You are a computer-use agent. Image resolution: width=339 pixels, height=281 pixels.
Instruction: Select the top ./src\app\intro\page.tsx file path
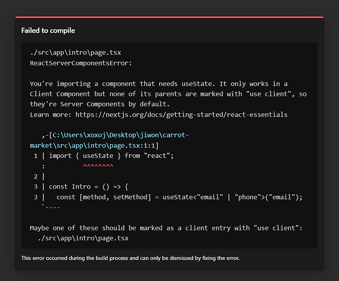coord(75,52)
